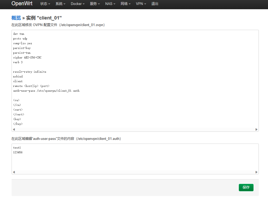Go back to 概览 via breadcrumb
Image resolution: width=268 pixels, height=201 pixels.
pyautogui.click(x=16, y=18)
